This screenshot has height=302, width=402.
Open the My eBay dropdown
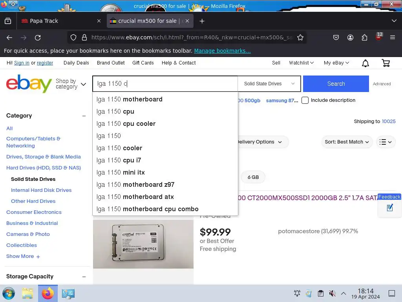coord(336,63)
